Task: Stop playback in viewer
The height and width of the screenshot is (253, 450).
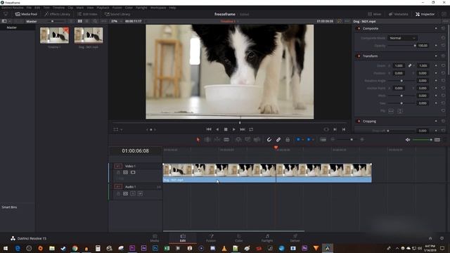Action: coord(226,129)
